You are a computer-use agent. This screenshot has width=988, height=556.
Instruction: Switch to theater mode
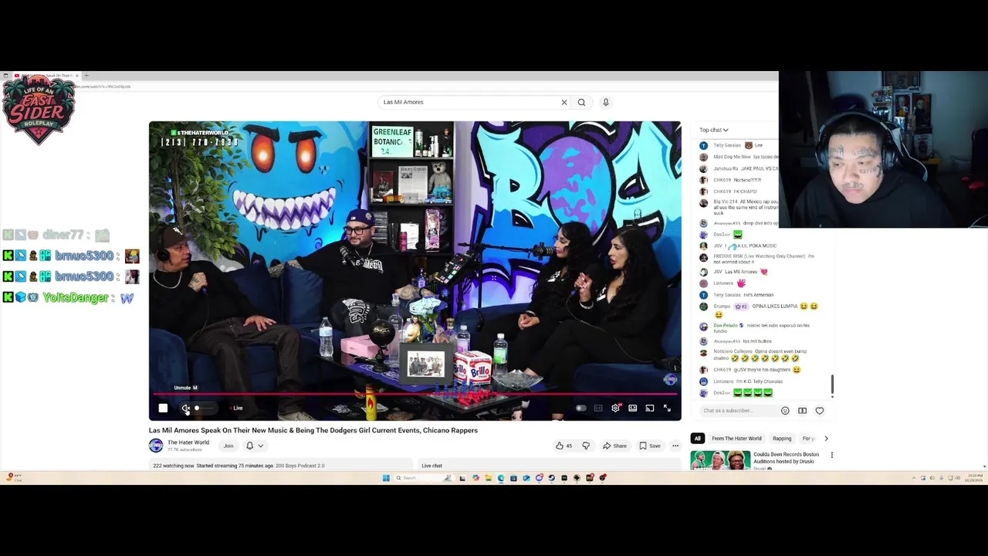coord(632,408)
